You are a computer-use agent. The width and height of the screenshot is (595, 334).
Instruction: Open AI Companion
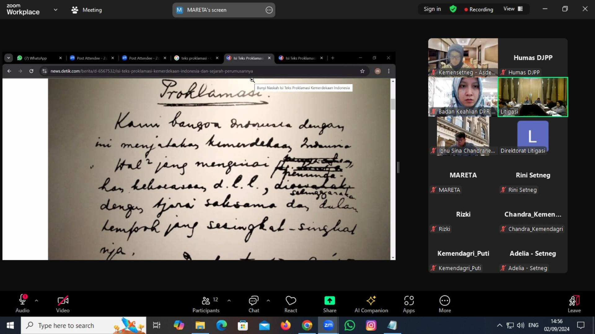[371, 304]
